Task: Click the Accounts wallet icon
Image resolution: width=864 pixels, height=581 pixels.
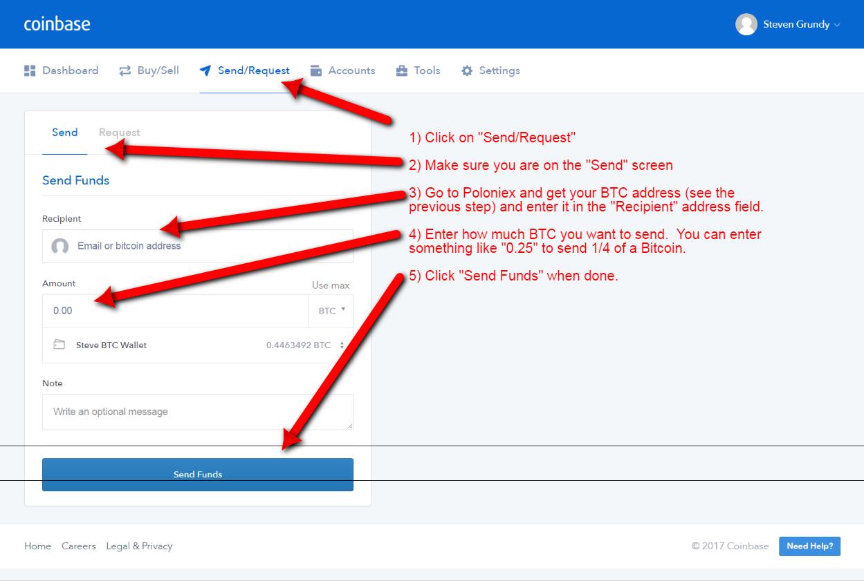Action: click(316, 70)
